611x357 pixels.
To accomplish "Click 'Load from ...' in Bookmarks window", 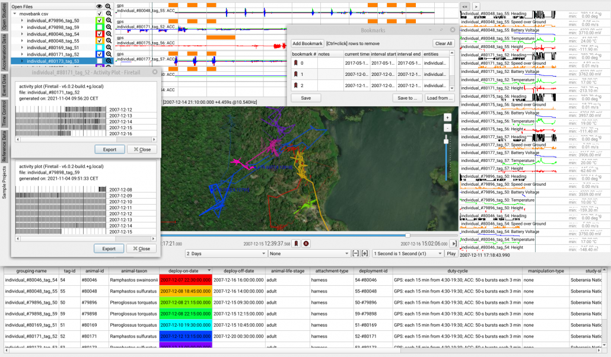I will click(x=440, y=98).
